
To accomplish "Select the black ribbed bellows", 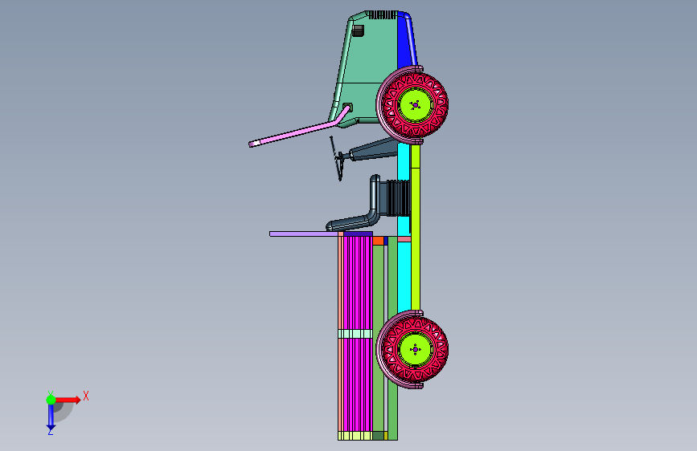I will pos(398,197).
